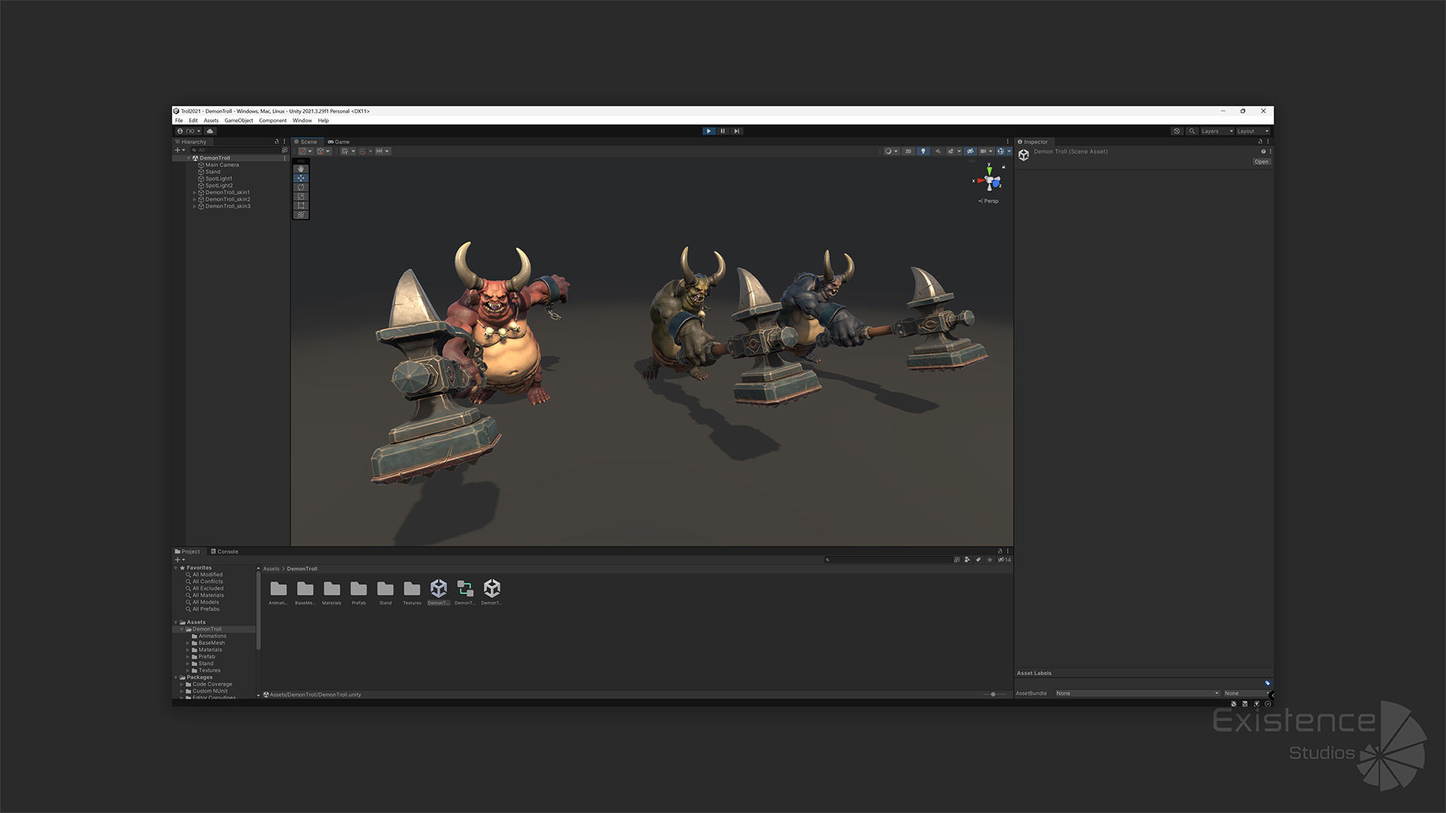This screenshot has width=1446, height=813.
Task: Collapse the Favorites section
Action: coord(176,568)
